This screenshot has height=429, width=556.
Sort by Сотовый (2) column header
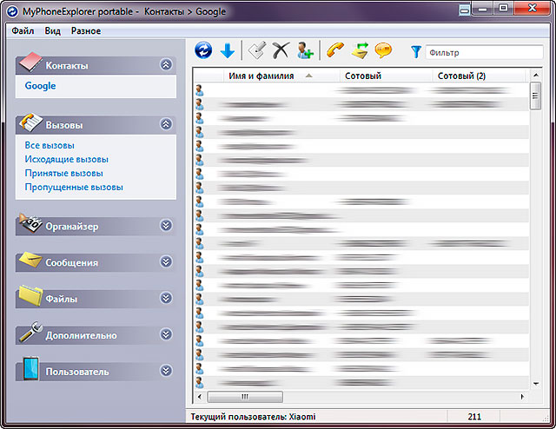(479, 76)
